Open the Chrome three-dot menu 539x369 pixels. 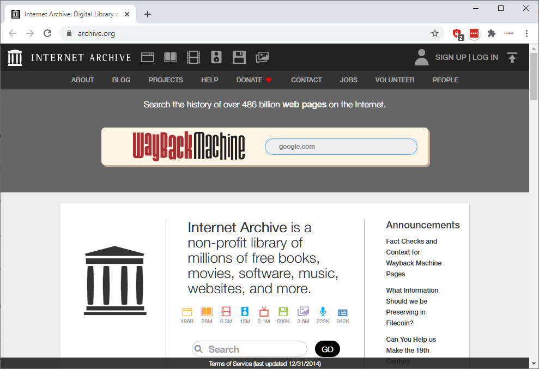click(526, 33)
